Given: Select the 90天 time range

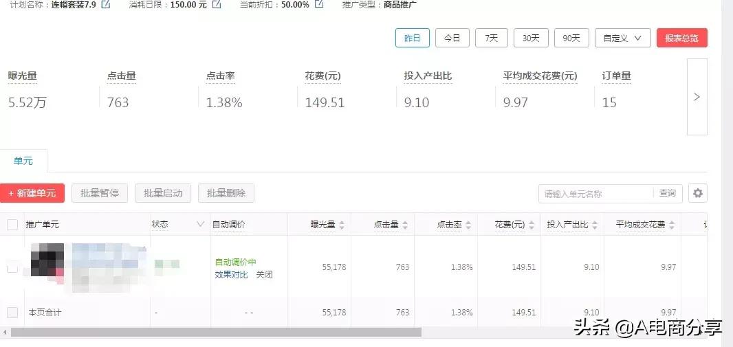Looking at the screenshot, I should click(571, 38).
